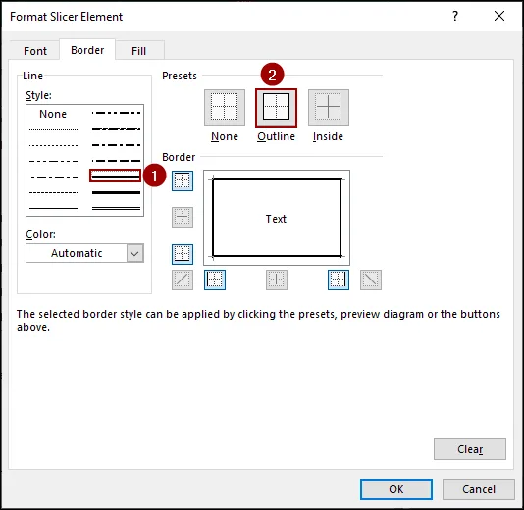Click the Text preview diagram
Image resolution: width=524 pixels, height=510 pixels.
click(277, 218)
